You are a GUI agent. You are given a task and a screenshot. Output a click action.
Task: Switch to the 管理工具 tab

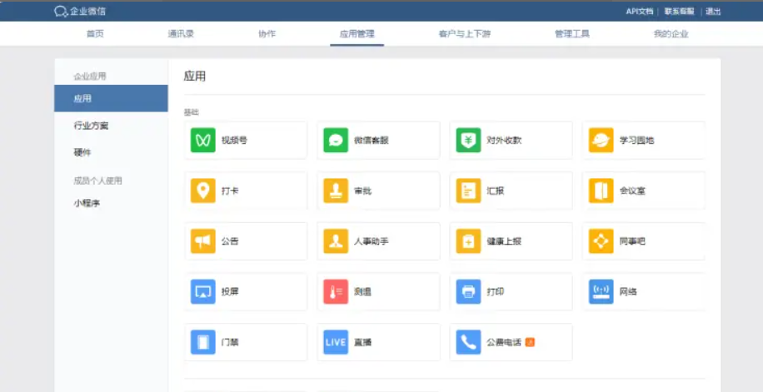[x=572, y=34]
